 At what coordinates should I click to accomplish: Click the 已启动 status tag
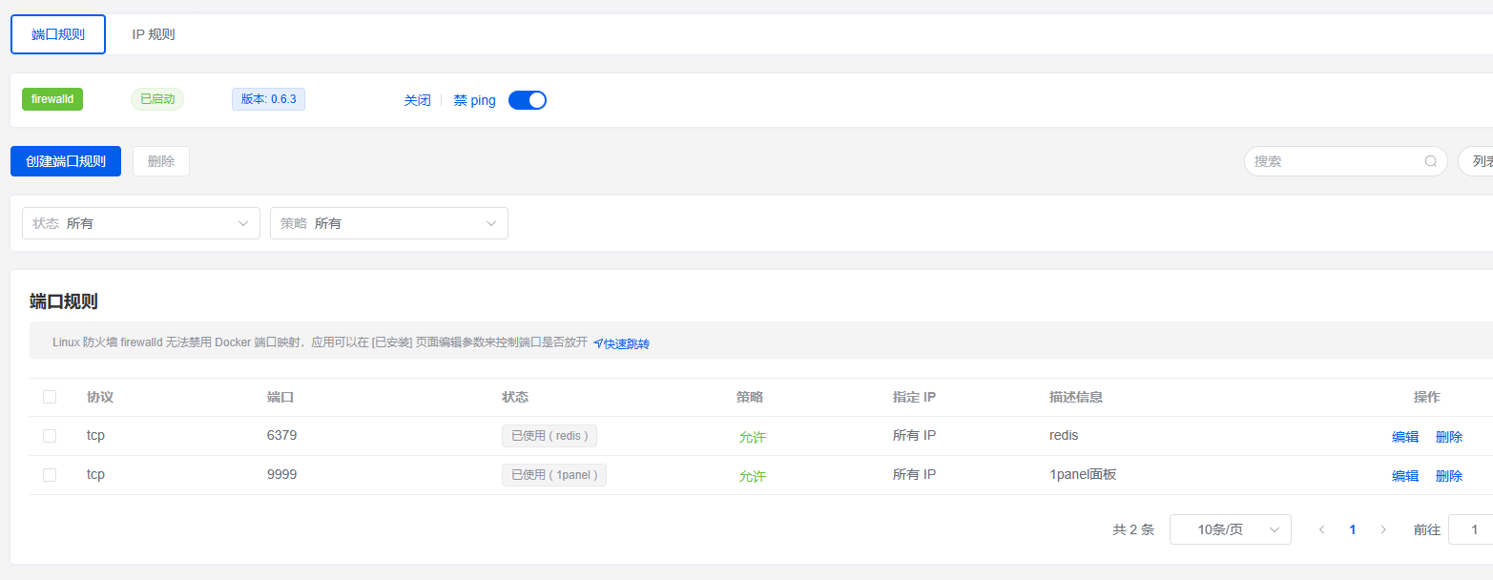pos(157,99)
